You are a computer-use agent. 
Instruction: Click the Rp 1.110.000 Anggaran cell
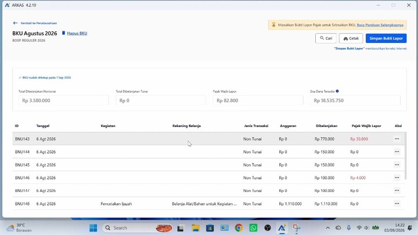(290, 204)
